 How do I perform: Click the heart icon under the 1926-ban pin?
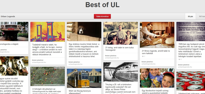click(179, 59)
